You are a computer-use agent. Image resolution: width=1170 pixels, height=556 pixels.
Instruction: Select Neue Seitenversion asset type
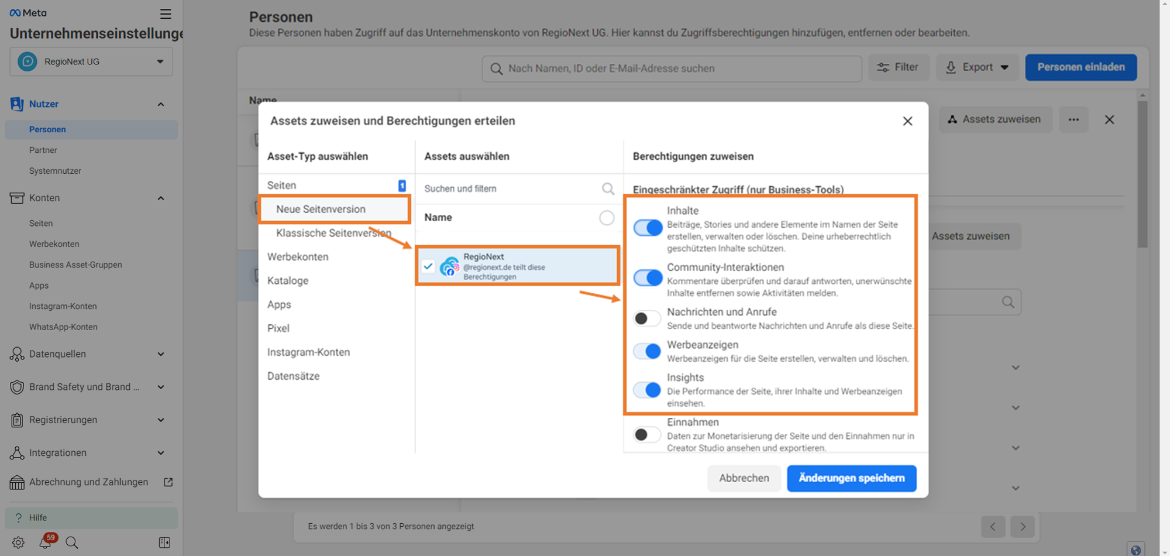click(x=335, y=209)
